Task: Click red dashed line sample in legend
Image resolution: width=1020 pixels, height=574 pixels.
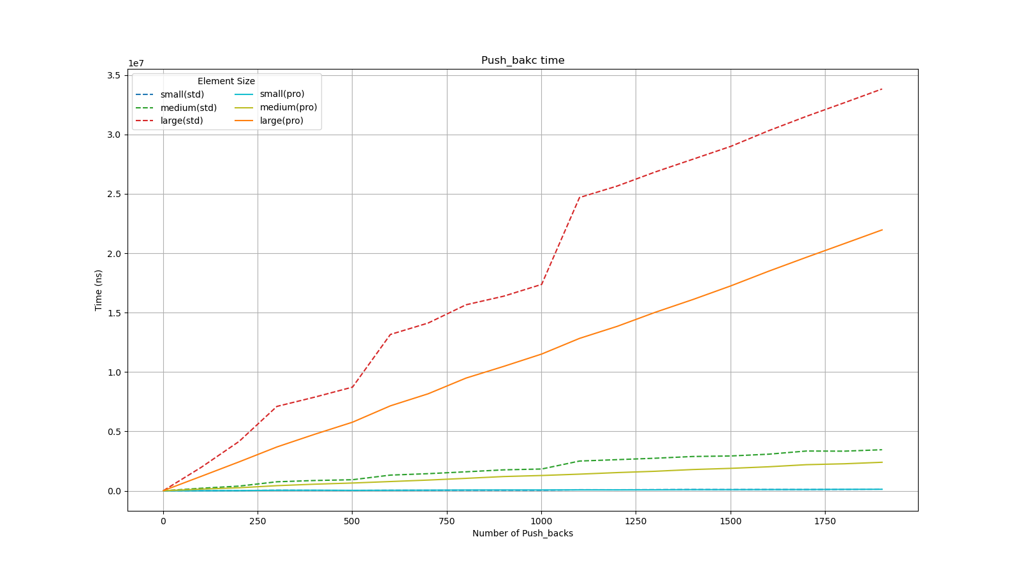Action: (145, 121)
